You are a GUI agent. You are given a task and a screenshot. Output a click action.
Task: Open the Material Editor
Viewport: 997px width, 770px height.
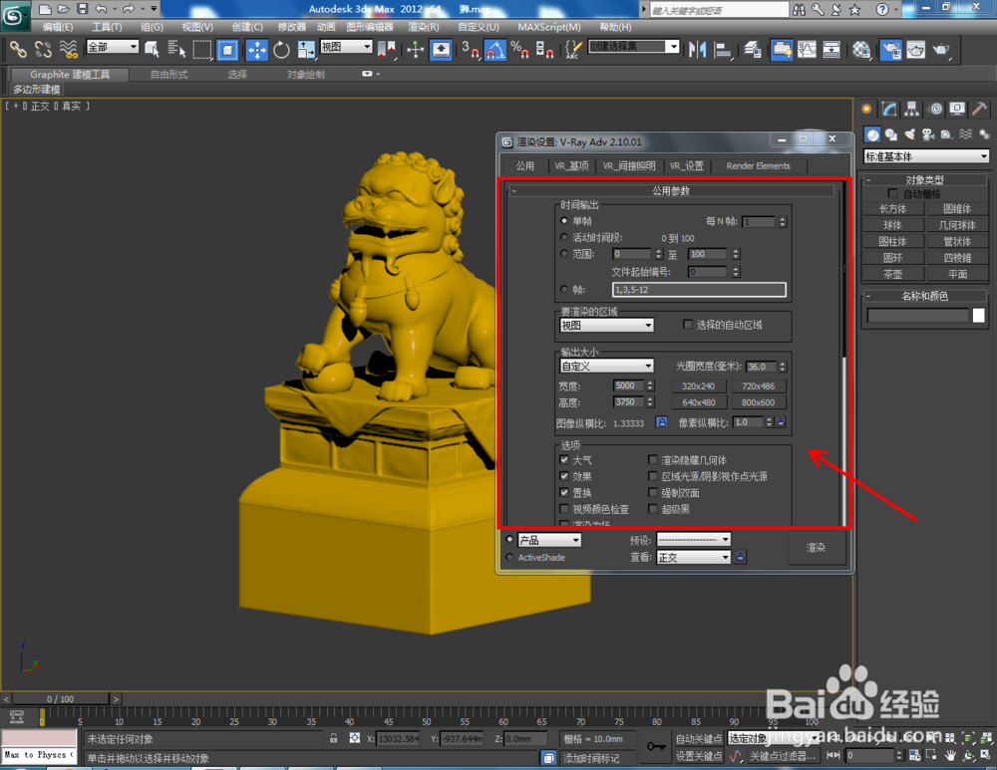(861, 50)
